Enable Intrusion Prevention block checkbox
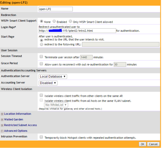Image resolution: width=162 pixels, height=148 pixels. click(41, 137)
